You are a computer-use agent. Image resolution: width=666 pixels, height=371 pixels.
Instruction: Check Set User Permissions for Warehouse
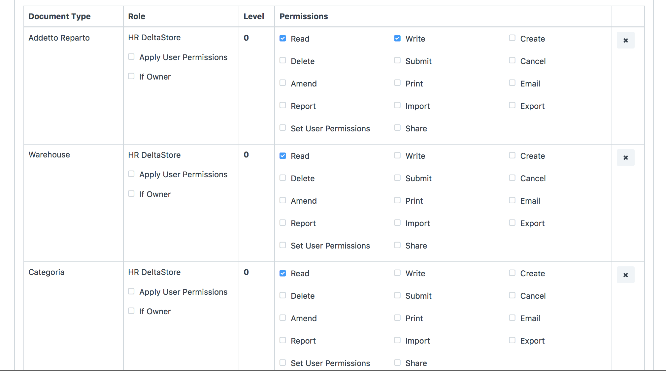(x=283, y=245)
